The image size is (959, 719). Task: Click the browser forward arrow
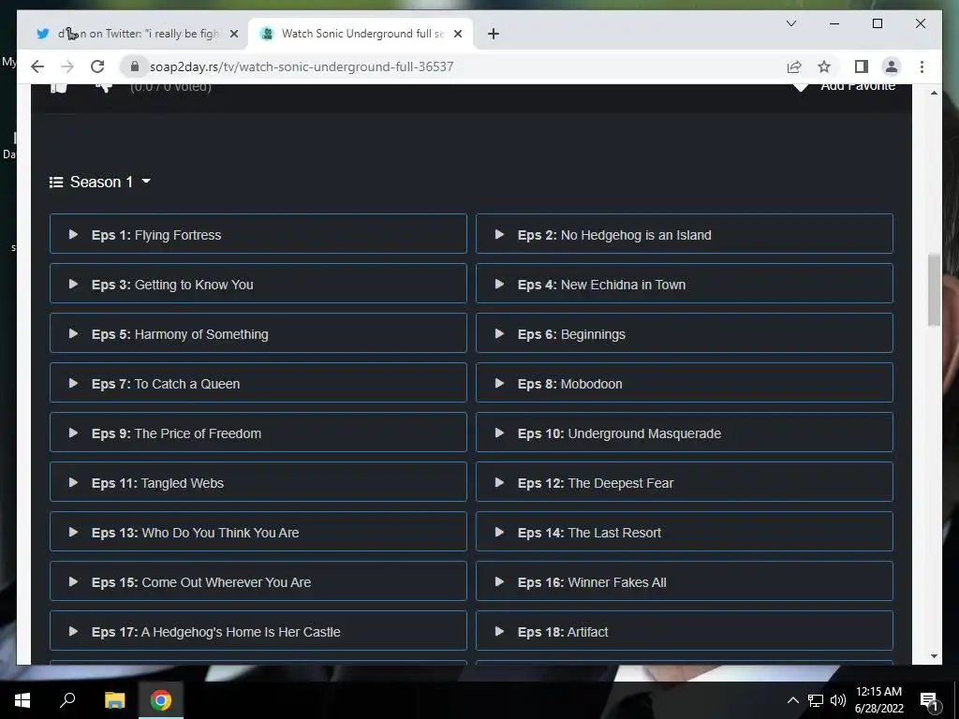click(x=67, y=66)
